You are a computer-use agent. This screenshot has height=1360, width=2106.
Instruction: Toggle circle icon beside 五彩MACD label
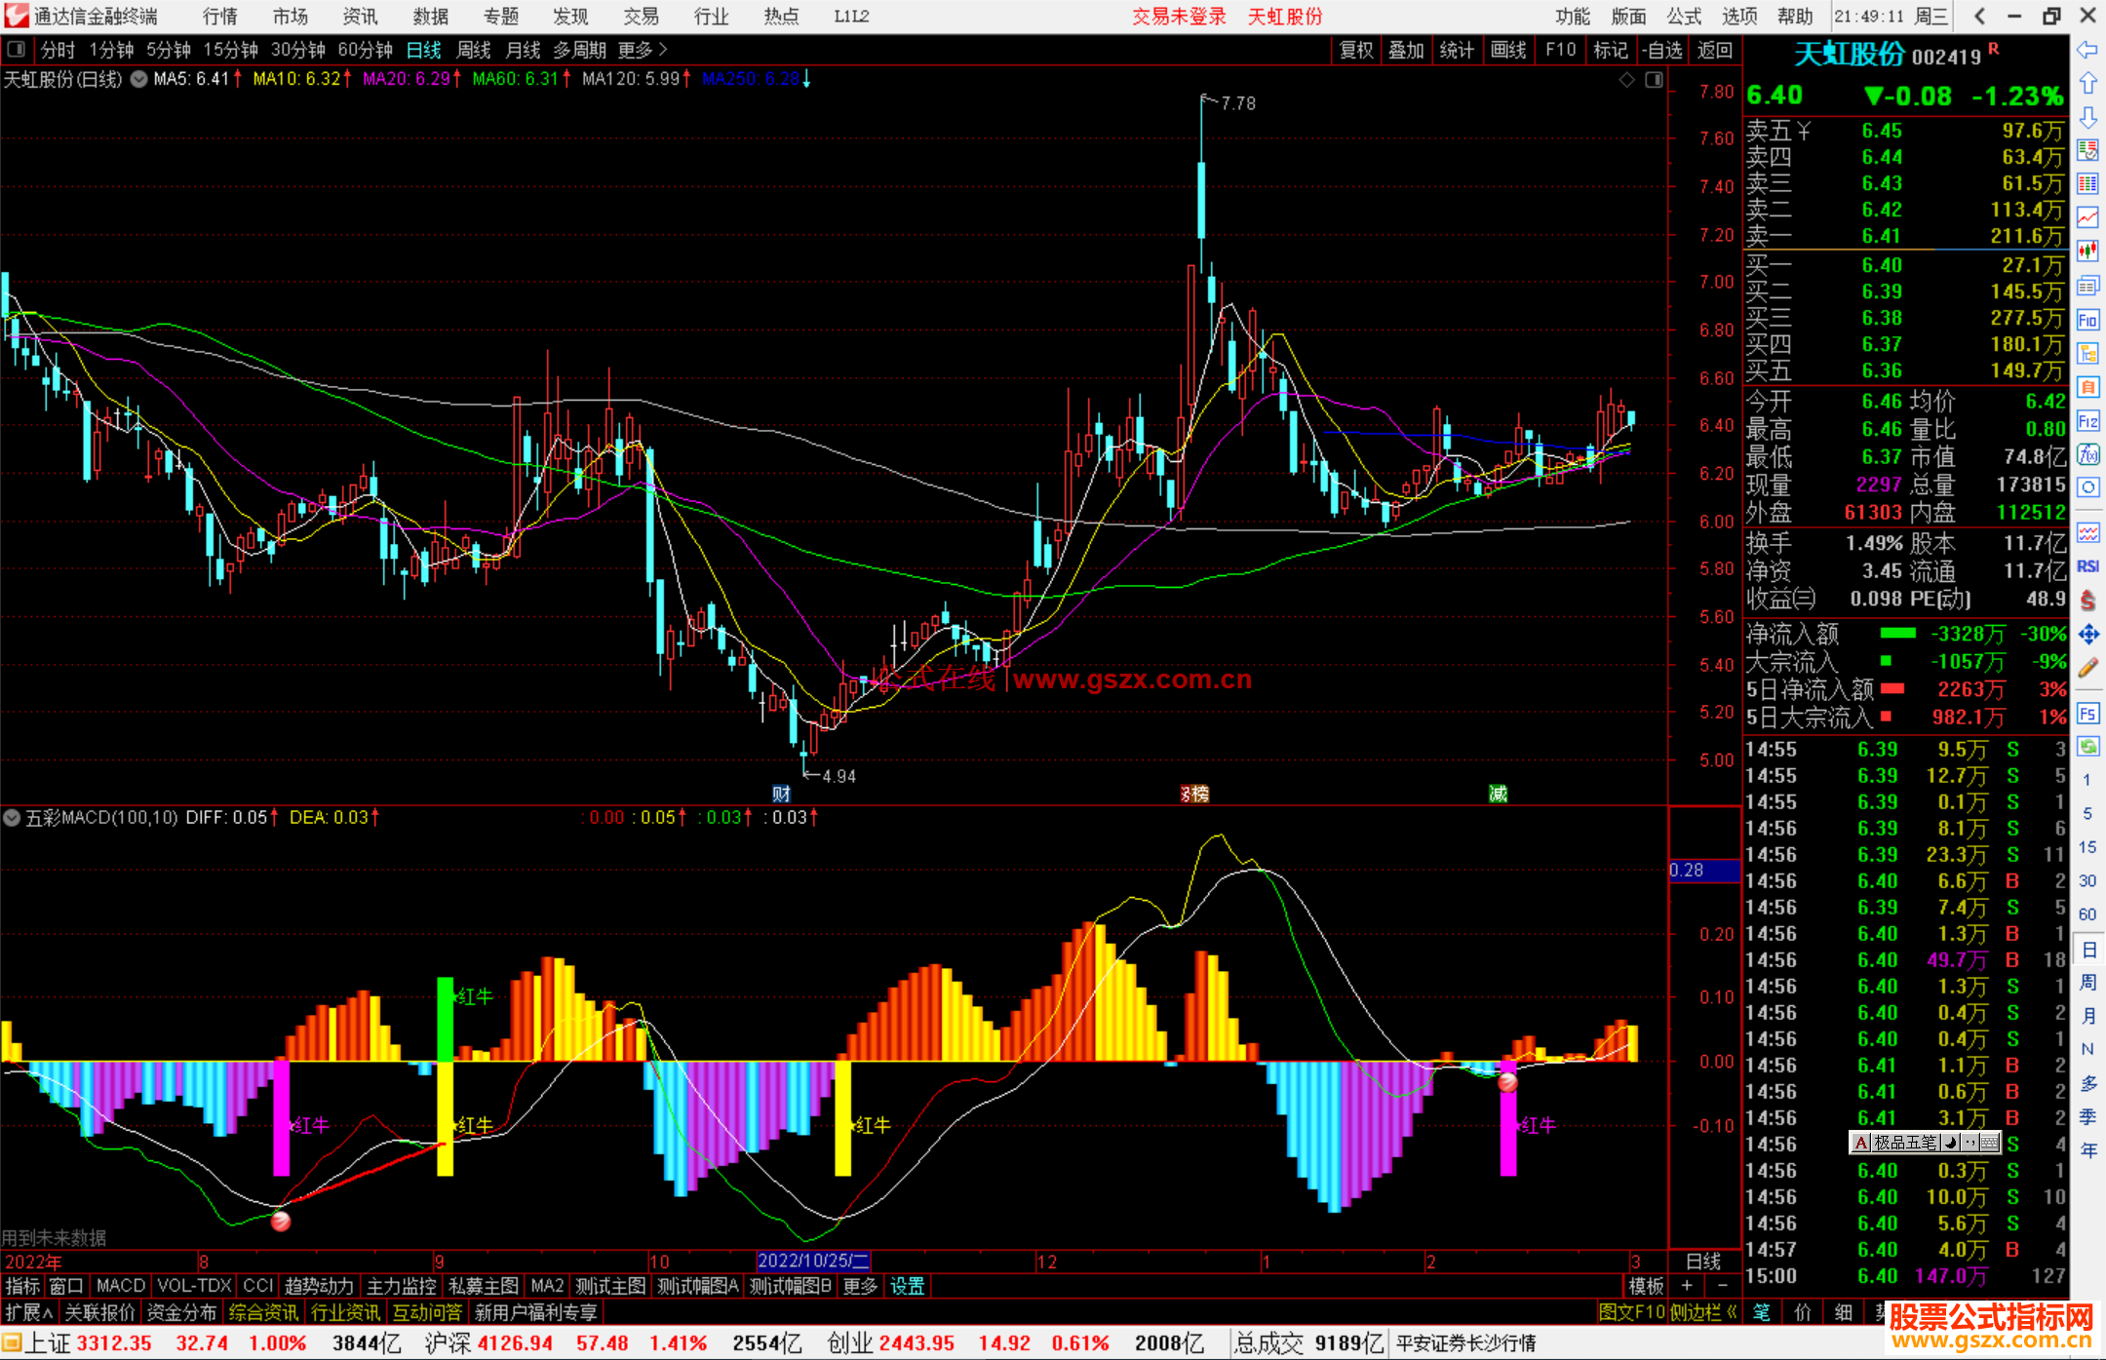(x=12, y=818)
